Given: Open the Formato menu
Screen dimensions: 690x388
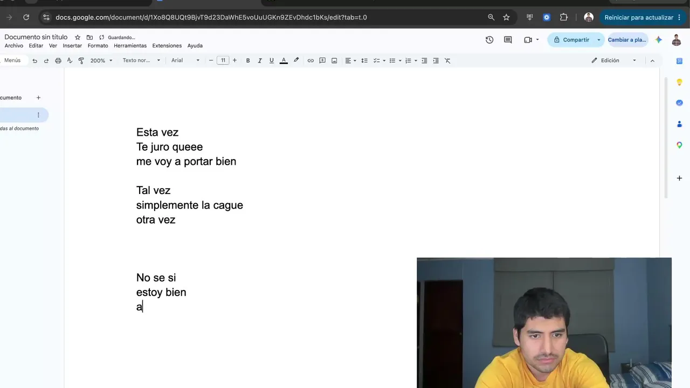Looking at the screenshot, I should tap(98, 46).
